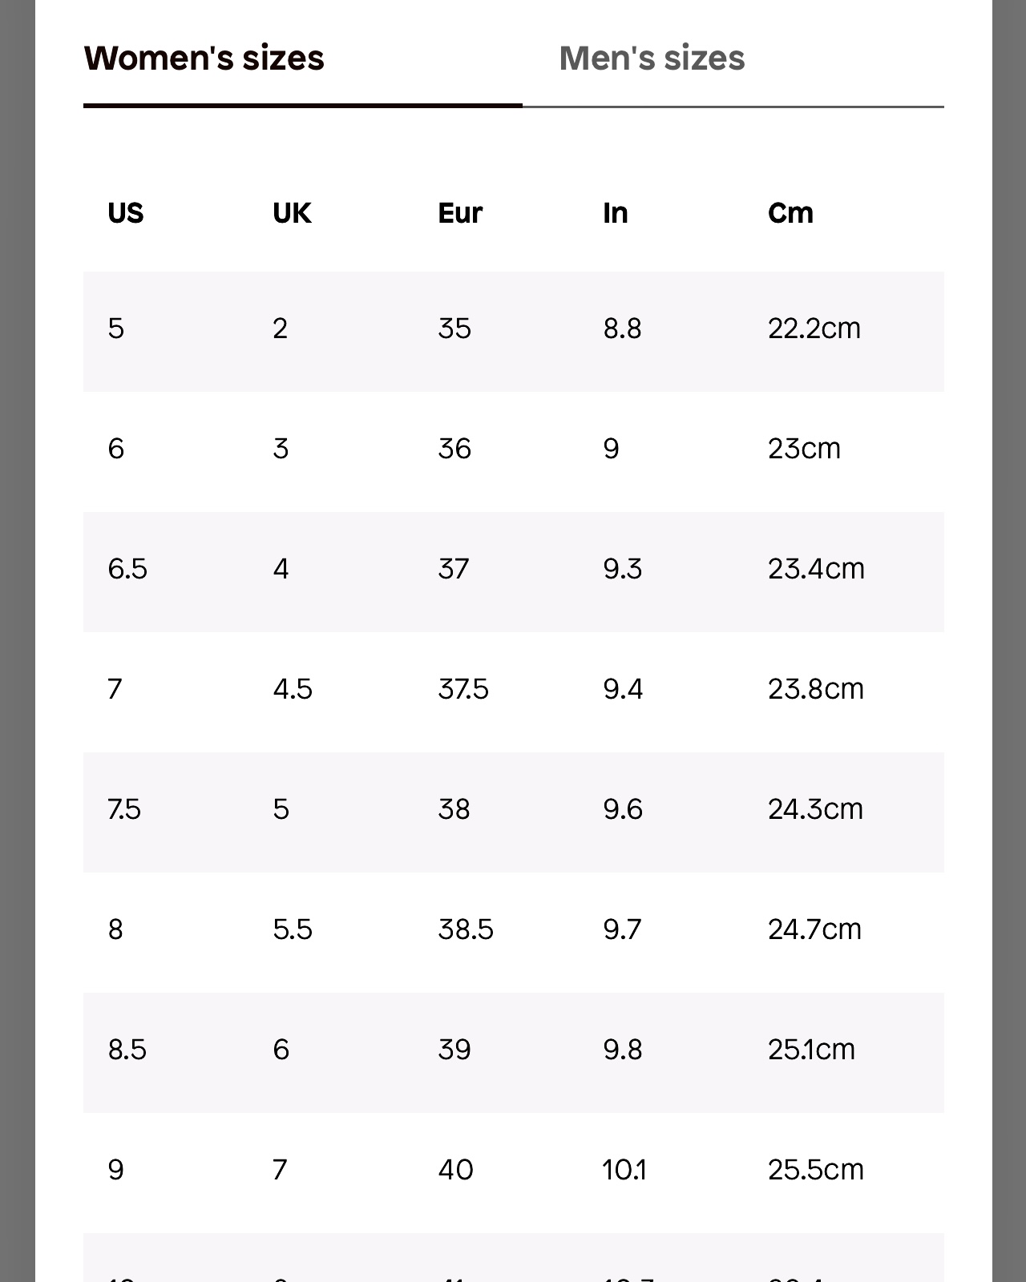The width and height of the screenshot is (1026, 1282).
Task: Select the Women's sizes tab
Action: click(204, 58)
